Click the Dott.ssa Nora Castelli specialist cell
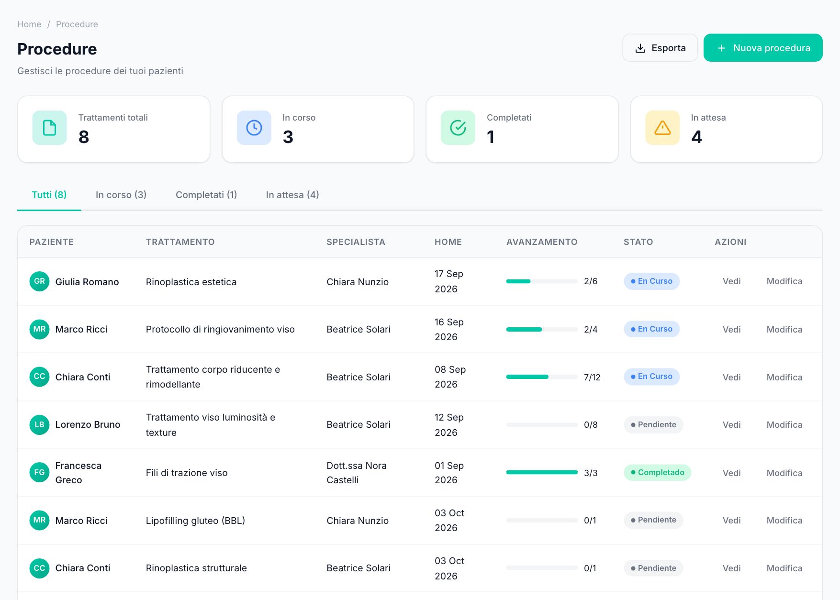The width and height of the screenshot is (840, 600). tap(357, 473)
